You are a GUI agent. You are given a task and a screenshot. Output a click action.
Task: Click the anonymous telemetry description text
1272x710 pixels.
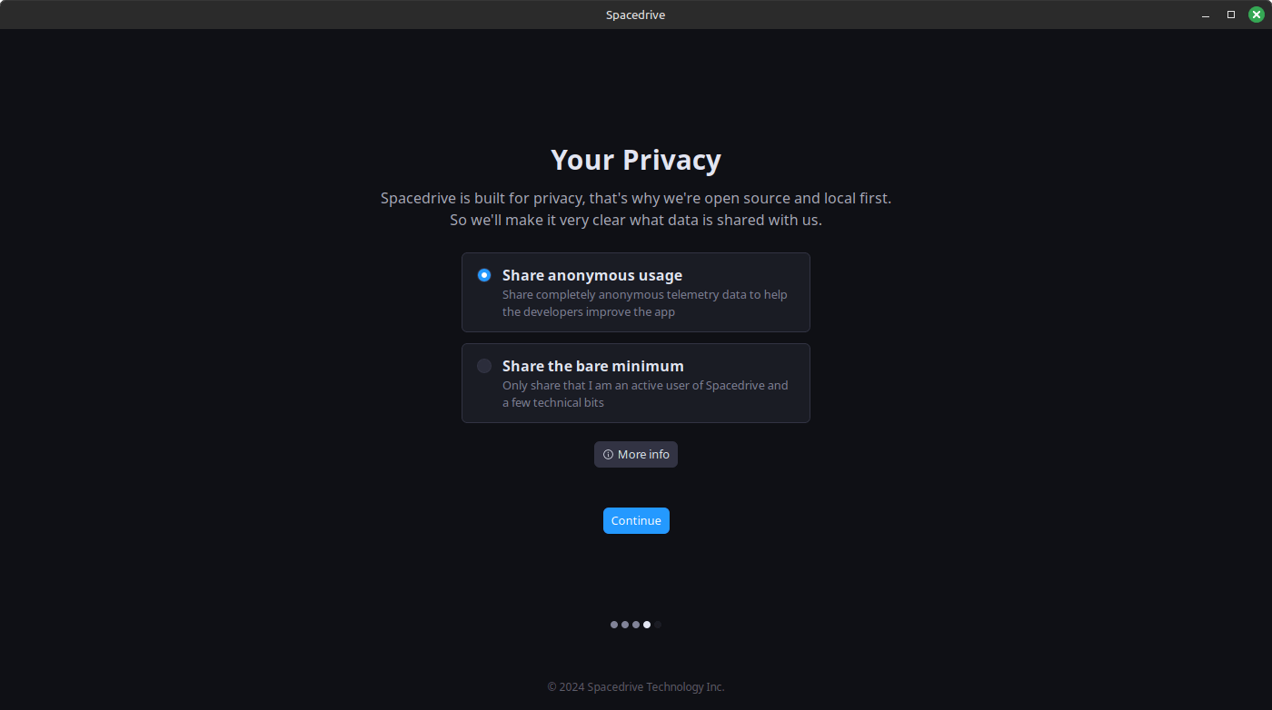coord(644,302)
